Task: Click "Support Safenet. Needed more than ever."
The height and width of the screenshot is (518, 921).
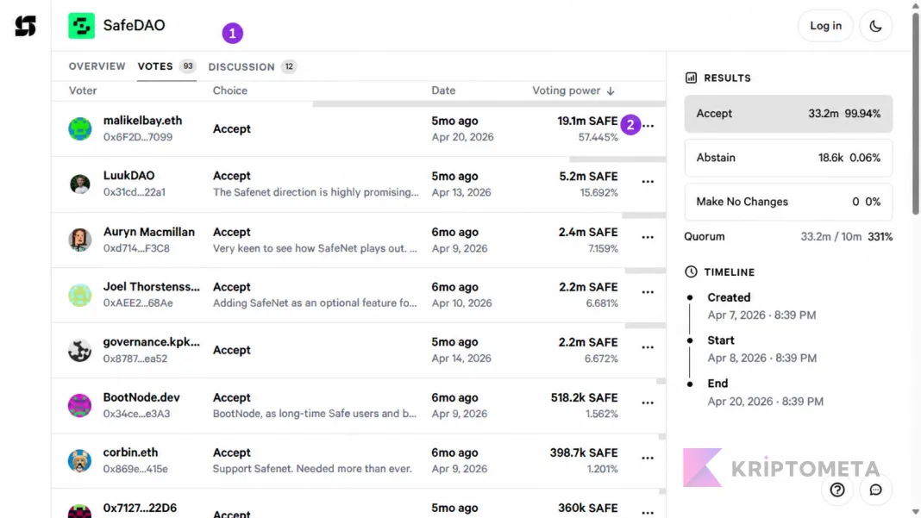Action: tap(312, 469)
